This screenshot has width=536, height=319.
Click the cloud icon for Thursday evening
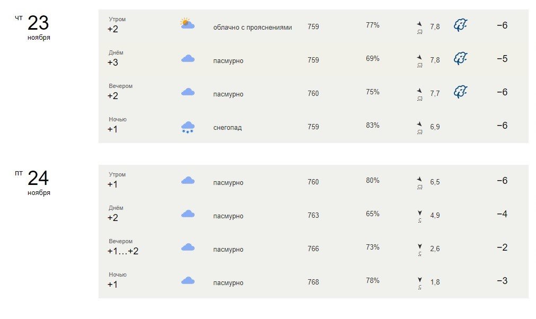[x=188, y=92]
